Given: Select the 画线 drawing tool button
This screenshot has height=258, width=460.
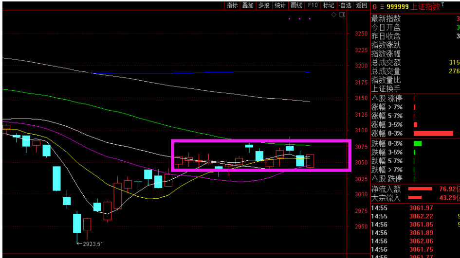Looking at the screenshot, I should point(296,5).
